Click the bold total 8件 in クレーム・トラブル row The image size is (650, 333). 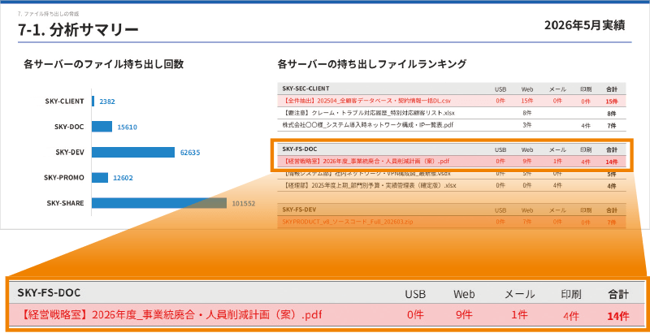pos(612,113)
